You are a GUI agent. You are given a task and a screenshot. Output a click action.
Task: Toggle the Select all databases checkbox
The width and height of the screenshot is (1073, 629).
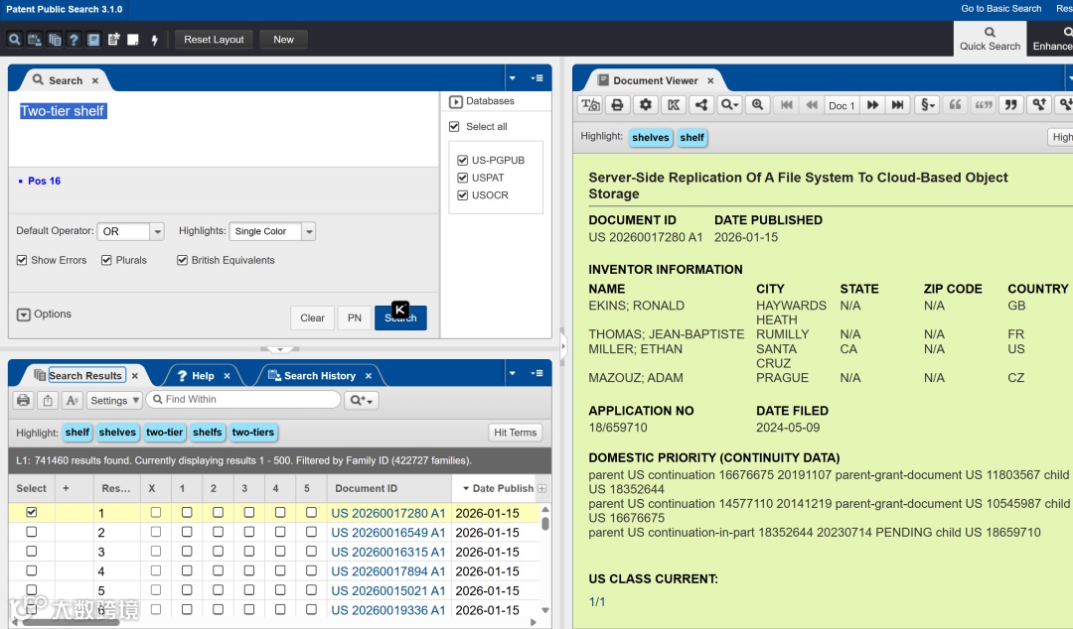(454, 126)
